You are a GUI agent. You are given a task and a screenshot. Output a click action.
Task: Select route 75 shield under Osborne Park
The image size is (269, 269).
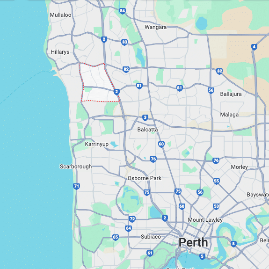[x=147, y=192]
